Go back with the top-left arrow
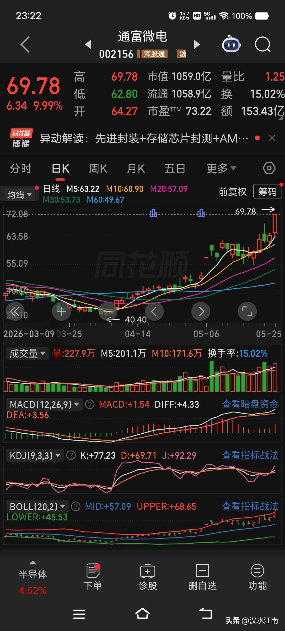Viewport: 285px width, 631px height. pos(25,44)
